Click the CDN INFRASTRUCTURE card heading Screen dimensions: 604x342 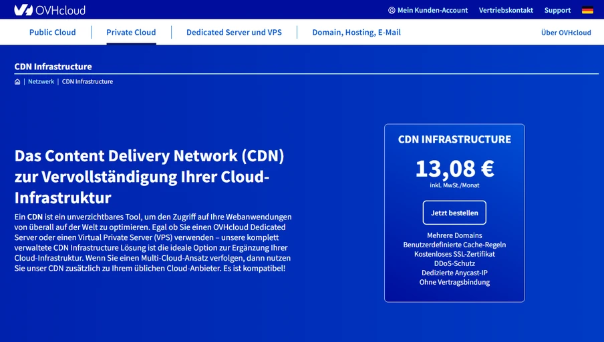454,139
